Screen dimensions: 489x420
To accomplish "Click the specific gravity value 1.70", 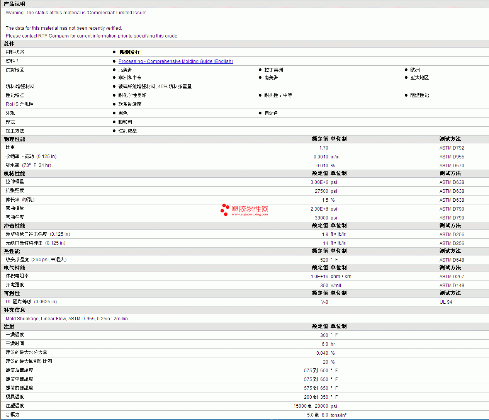I will [324, 148].
